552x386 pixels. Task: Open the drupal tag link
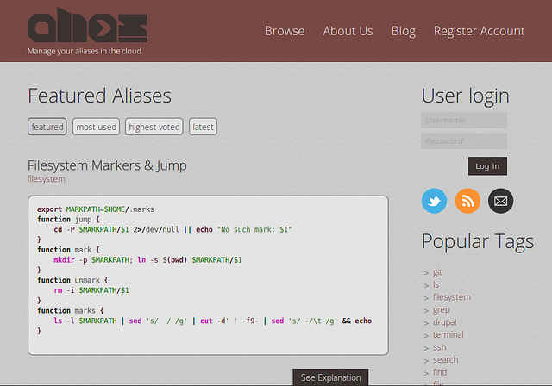pyautogui.click(x=446, y=322)
